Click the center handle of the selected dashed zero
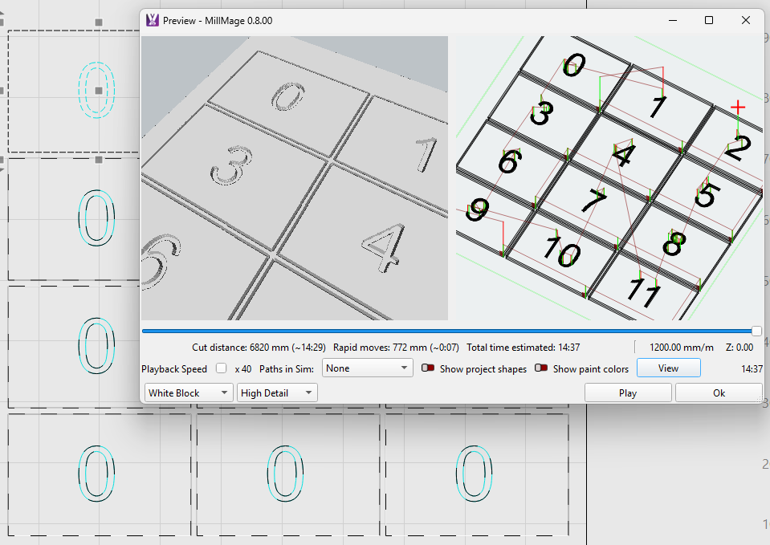 (x=98, y=91)
